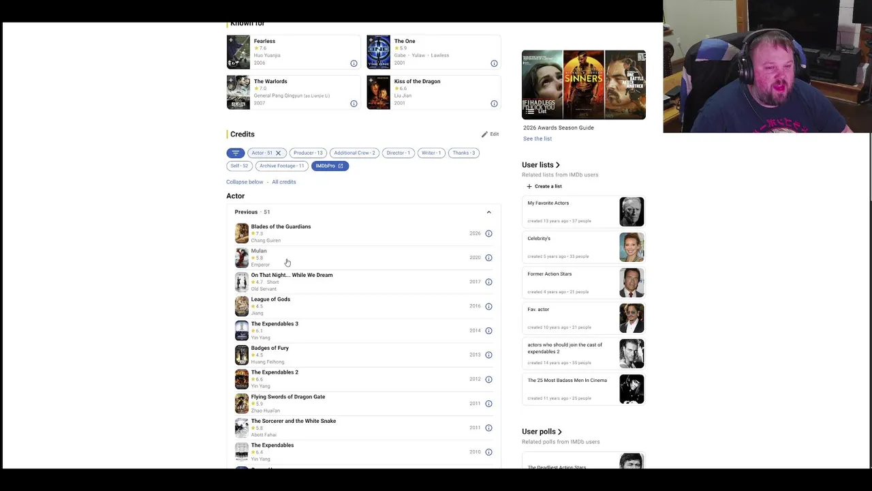Open info for League of Gods

click(488, 306)
